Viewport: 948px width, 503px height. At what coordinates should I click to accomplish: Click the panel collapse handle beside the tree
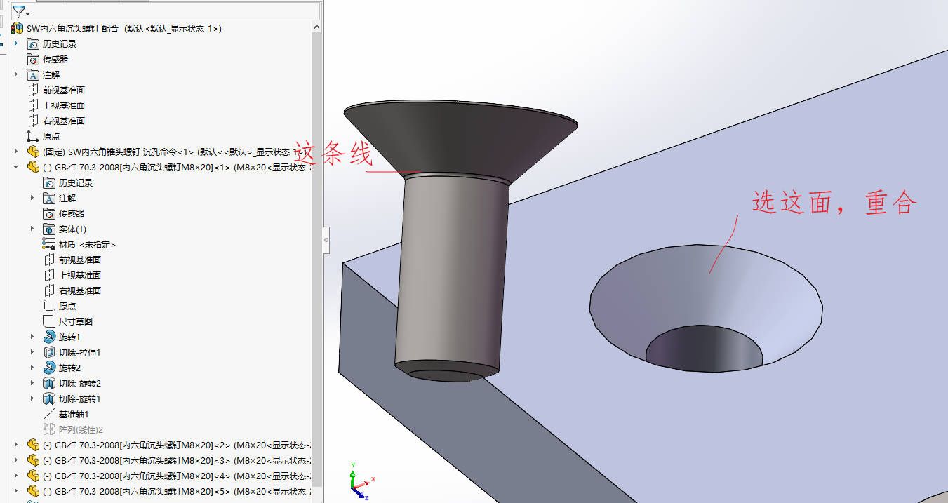click(326, 240)
